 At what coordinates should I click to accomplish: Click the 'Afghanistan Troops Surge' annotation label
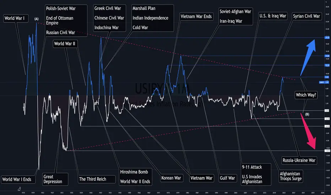(291, 176)
